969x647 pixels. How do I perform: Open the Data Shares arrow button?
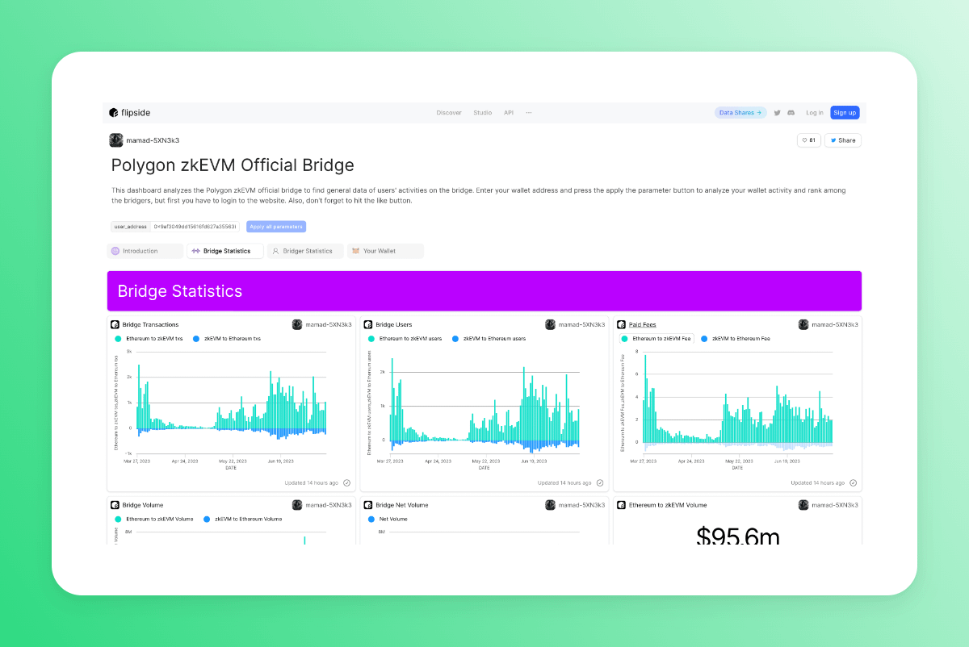[x=740, y=113]
